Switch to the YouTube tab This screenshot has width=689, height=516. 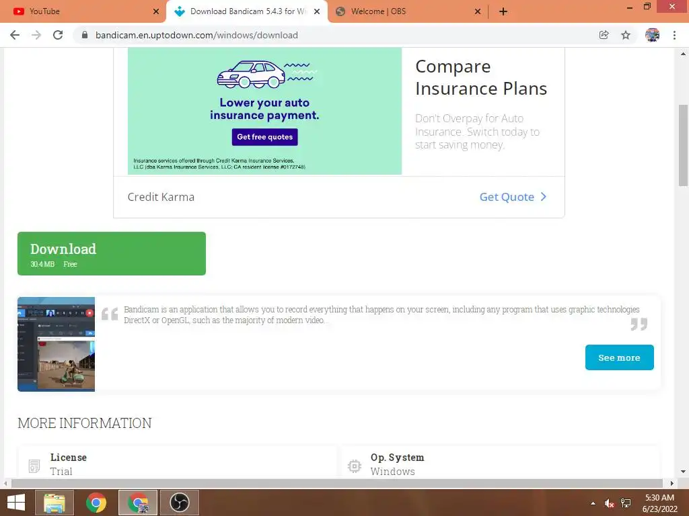[83, 11]
